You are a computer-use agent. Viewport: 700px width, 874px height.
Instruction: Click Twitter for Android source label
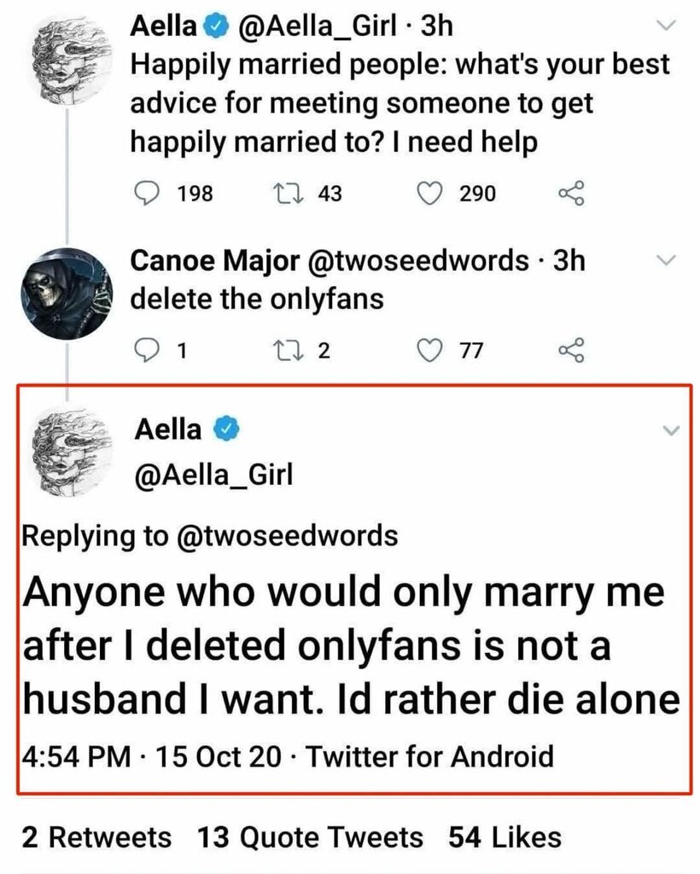point(429,756)
